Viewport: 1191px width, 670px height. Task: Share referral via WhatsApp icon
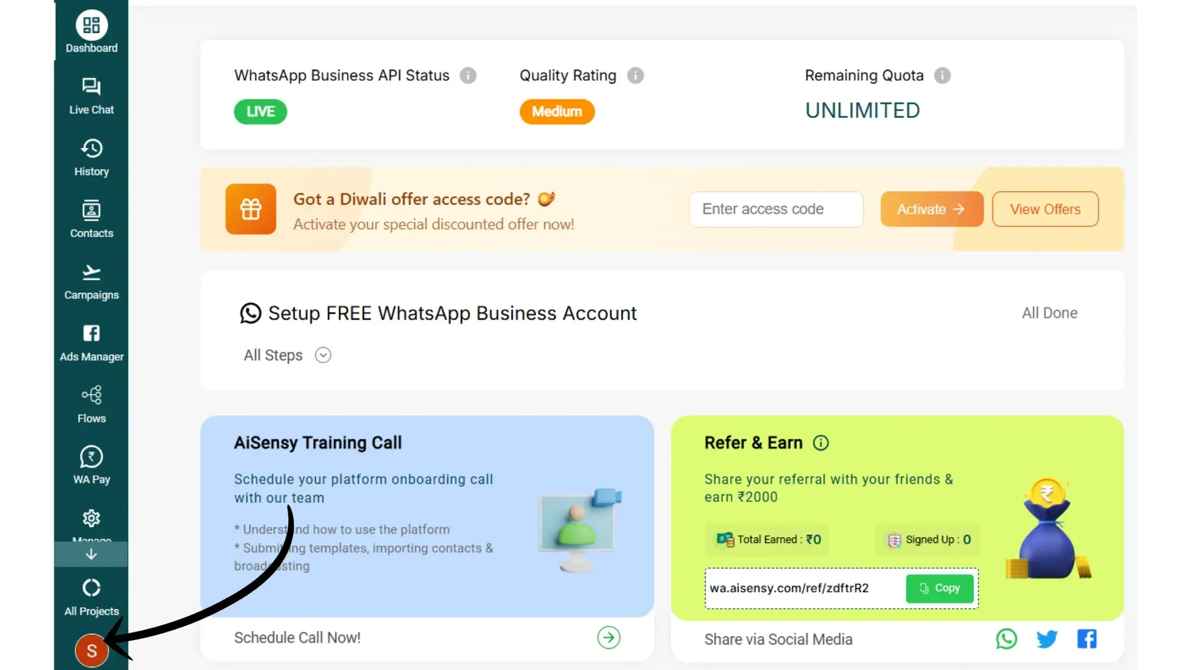(x=1006, y=639)
